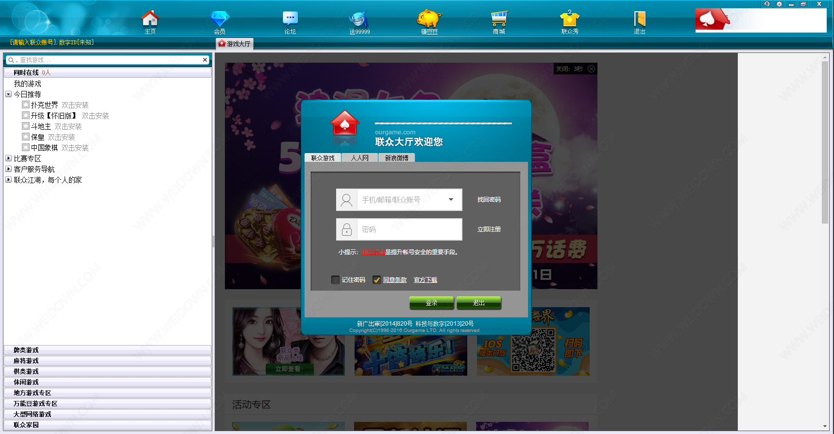Screen dimensions: 834x434
Task: Click the 扑克世界 game icon
Action: point(26,104)
